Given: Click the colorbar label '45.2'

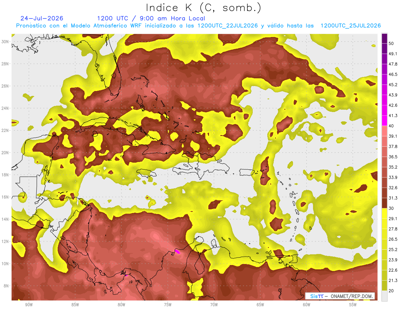Looking at the screenshot, I should tap(393, 85).
